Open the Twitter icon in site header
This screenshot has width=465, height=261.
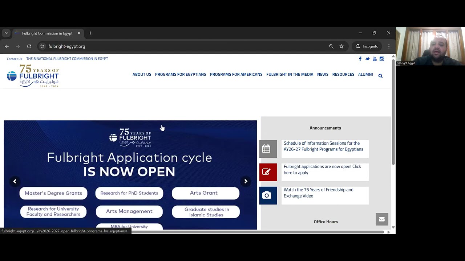(x=367, y=59)
